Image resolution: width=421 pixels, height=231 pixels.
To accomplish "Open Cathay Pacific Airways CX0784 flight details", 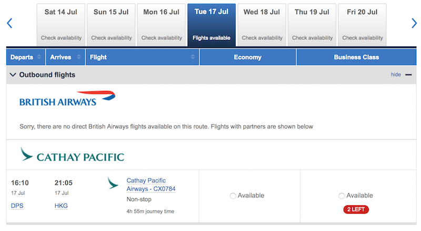I will pos(151,185).
